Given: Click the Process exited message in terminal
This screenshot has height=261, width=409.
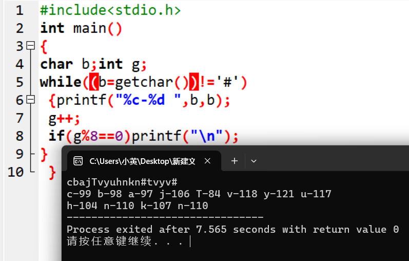Looking at the screenshot, I should 232,229.
